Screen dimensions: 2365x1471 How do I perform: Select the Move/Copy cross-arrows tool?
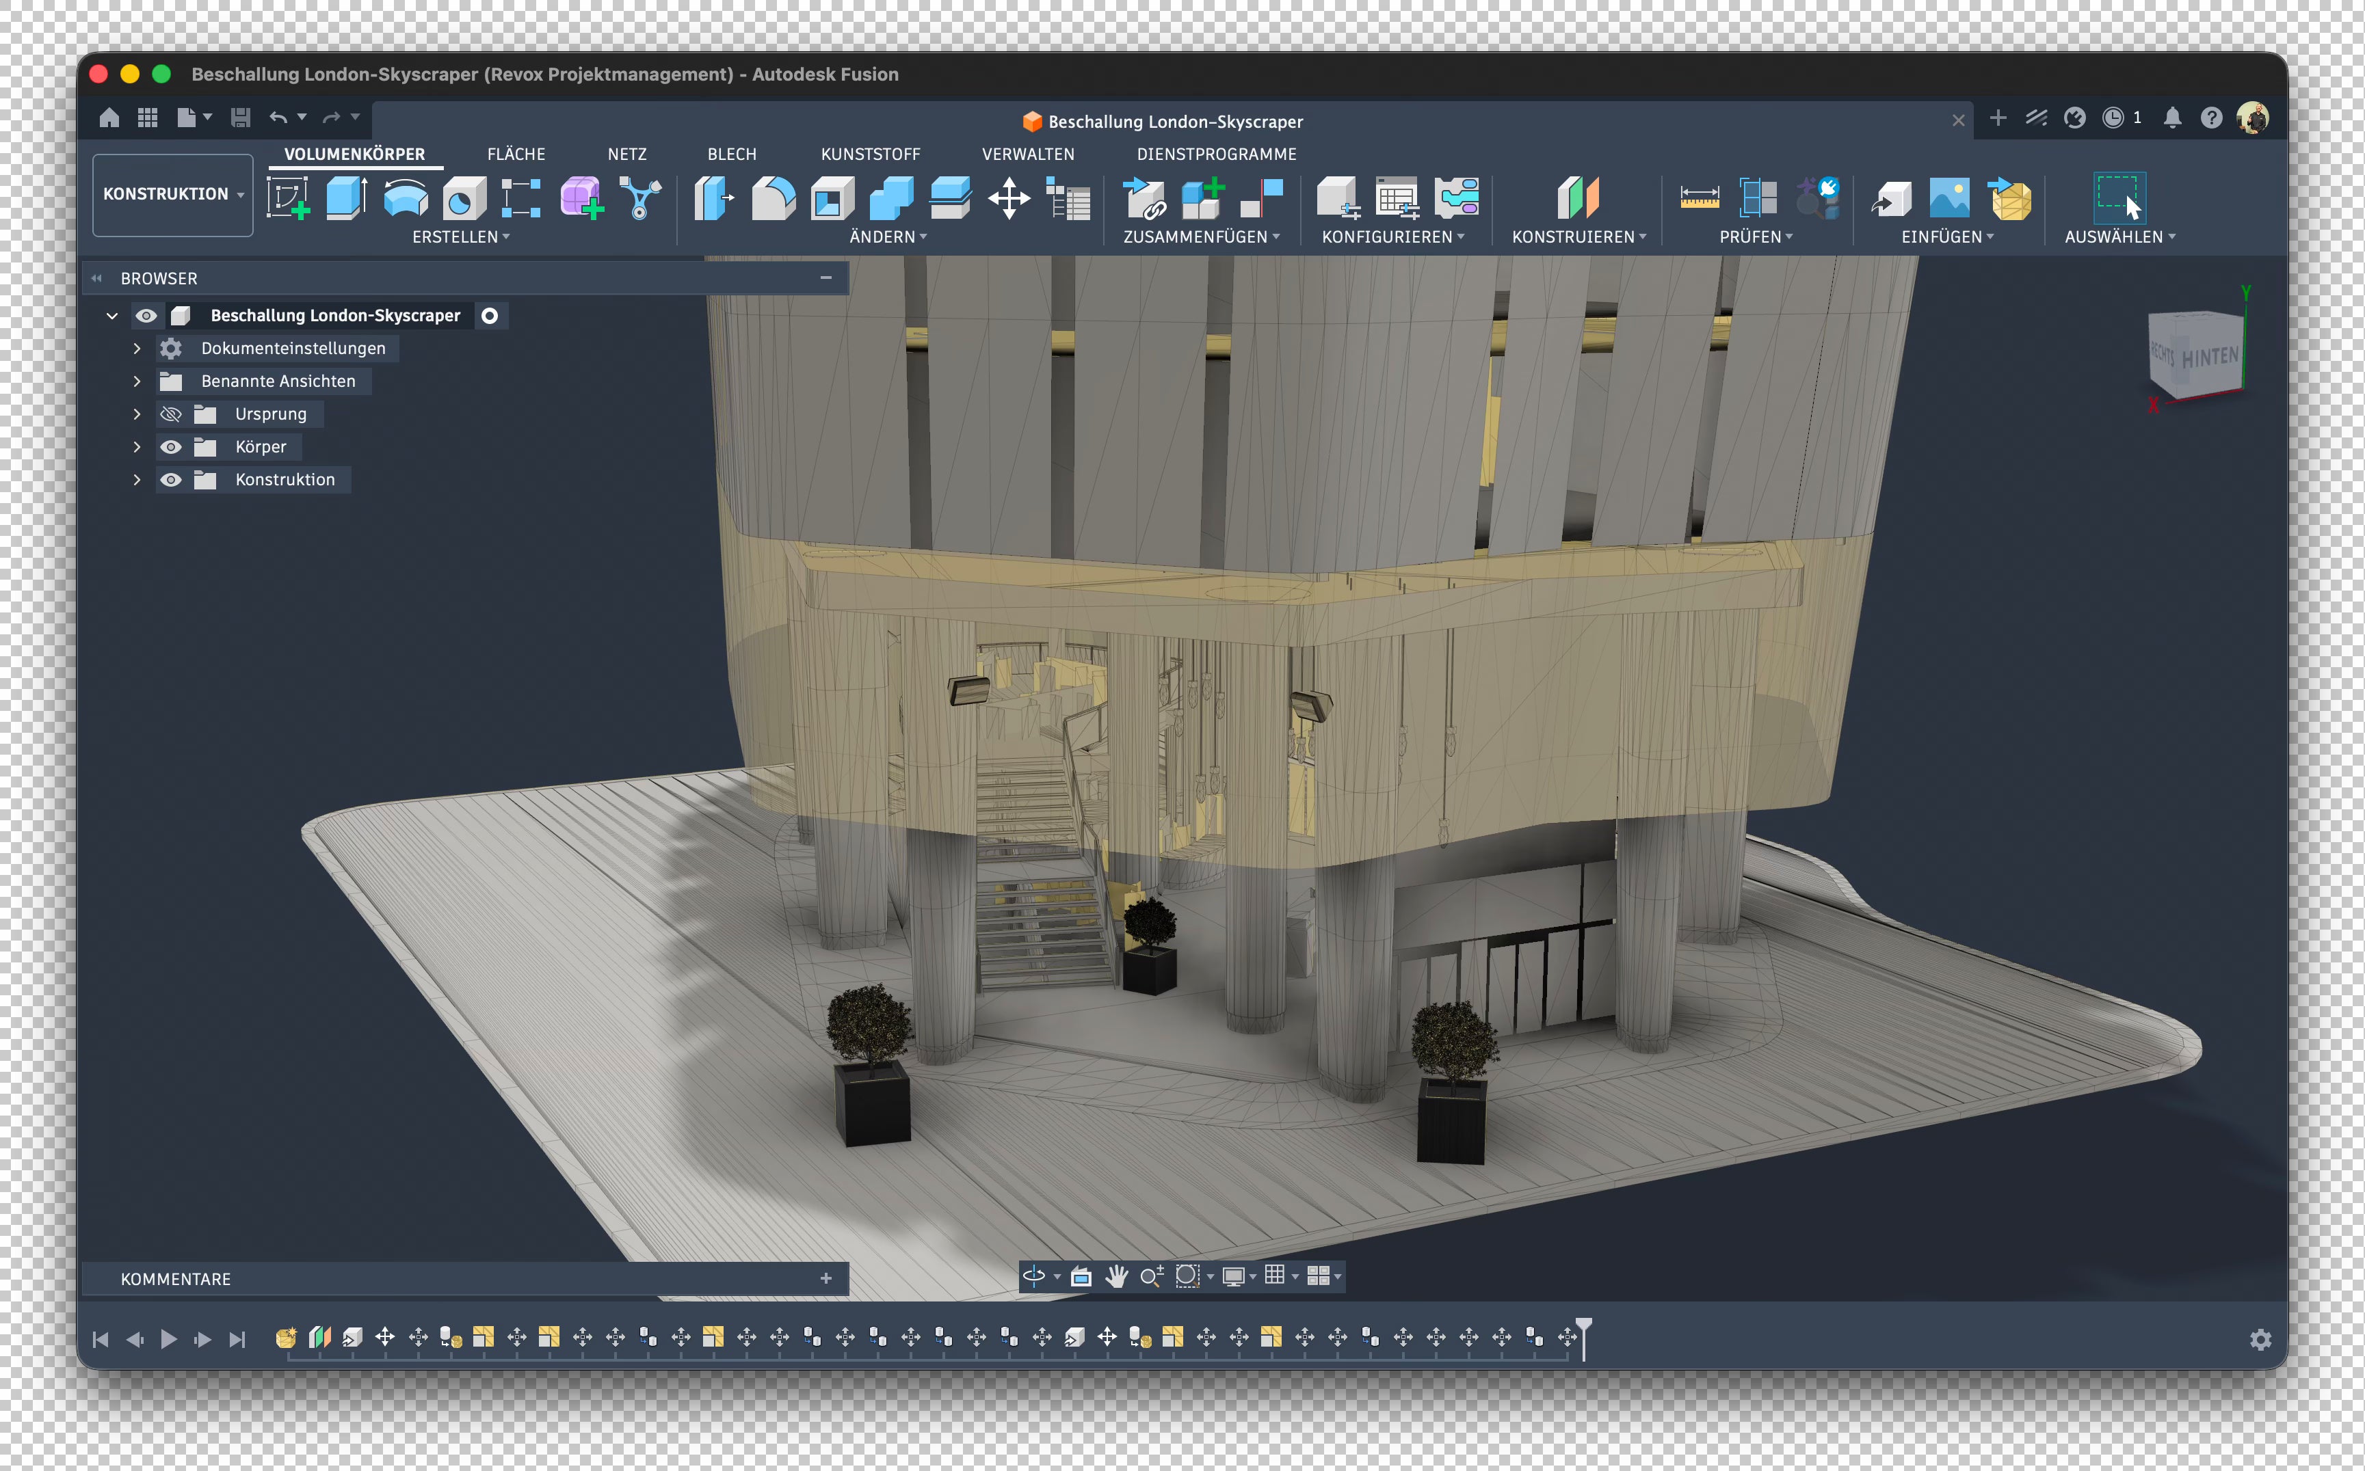1009,198
